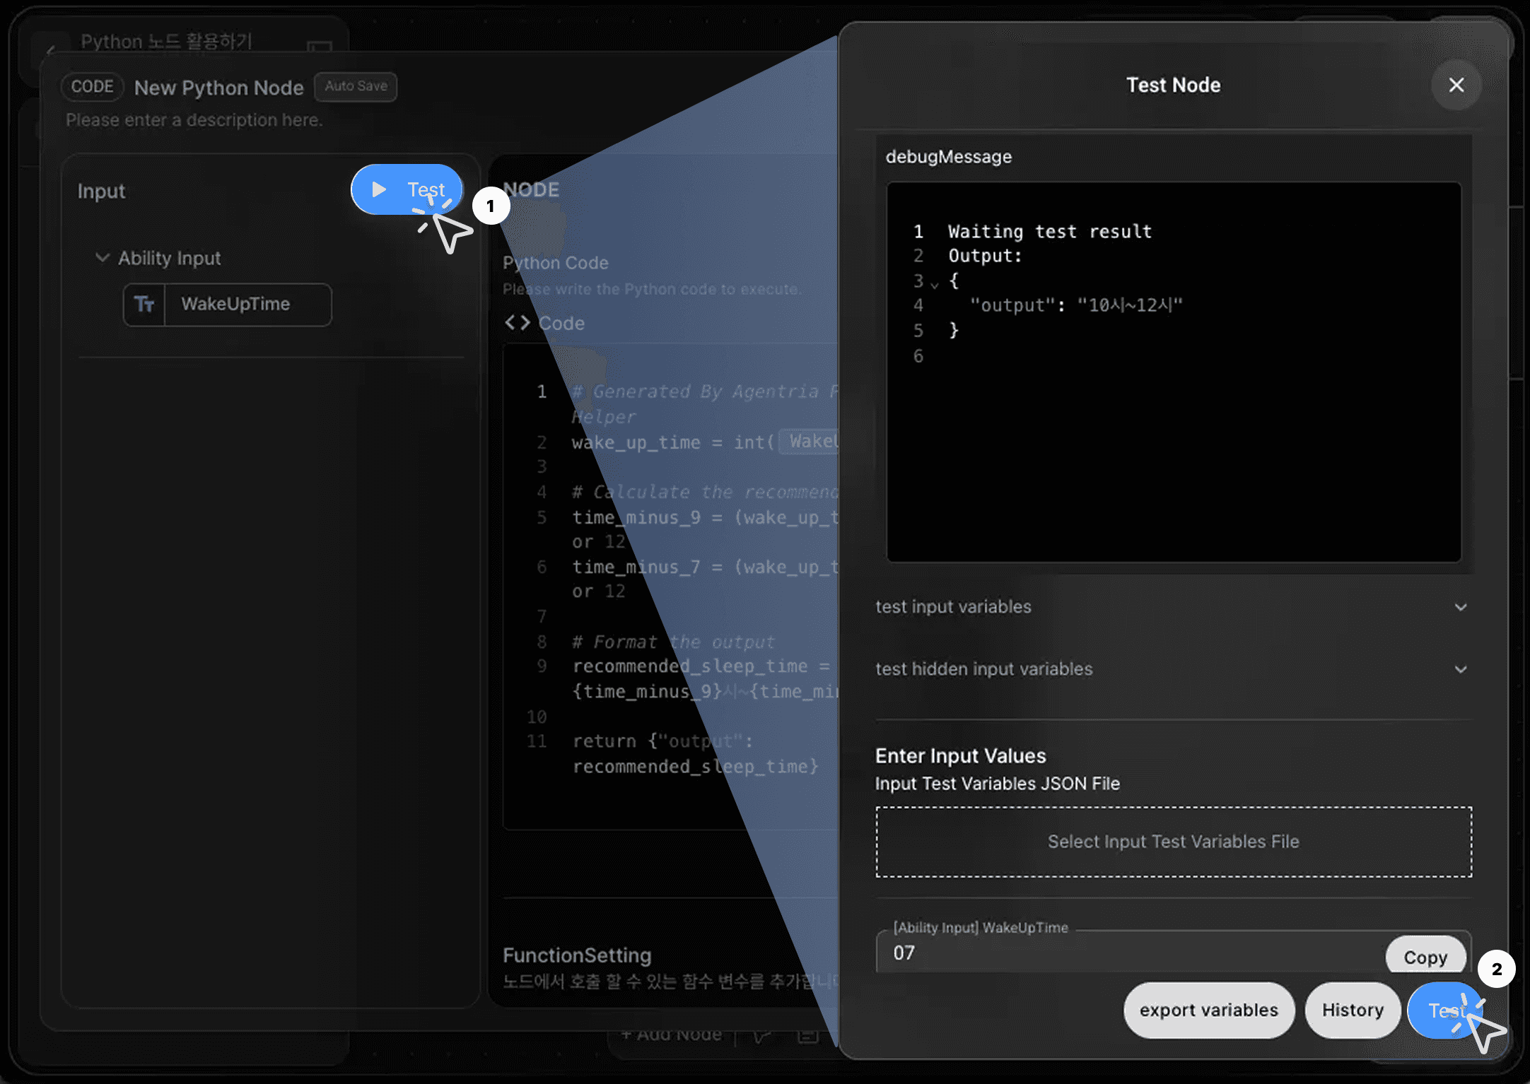Run the test in the Test Node panel
The width and height of the screenshot is (1530, 1084).
1442,1011
